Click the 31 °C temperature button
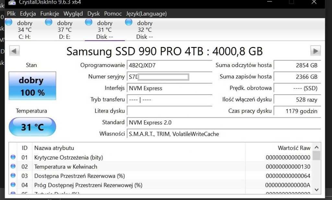 tap(32, 127)
